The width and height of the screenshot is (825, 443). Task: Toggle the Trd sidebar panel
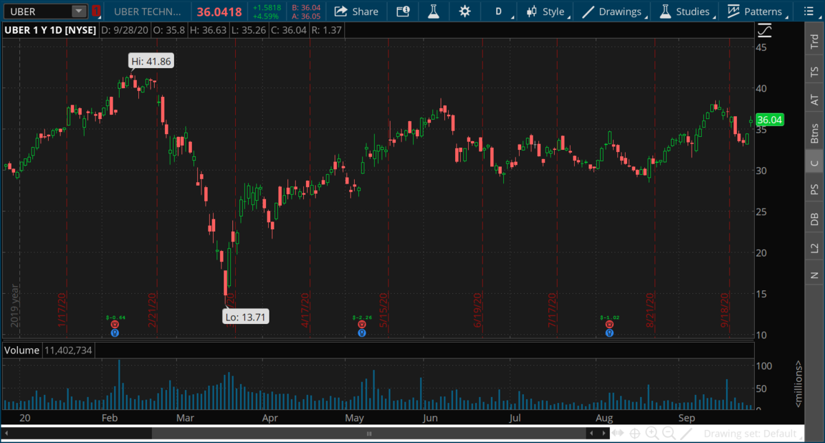coord(815,41)
